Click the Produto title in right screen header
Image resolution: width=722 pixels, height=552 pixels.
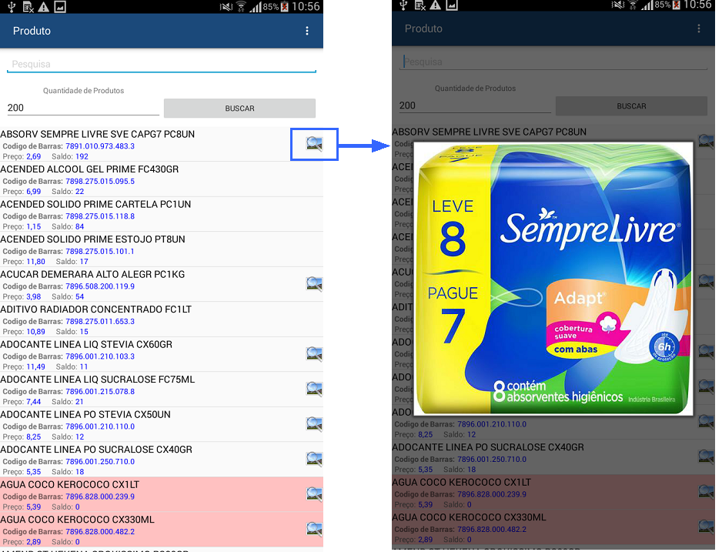tap(423, 28)
